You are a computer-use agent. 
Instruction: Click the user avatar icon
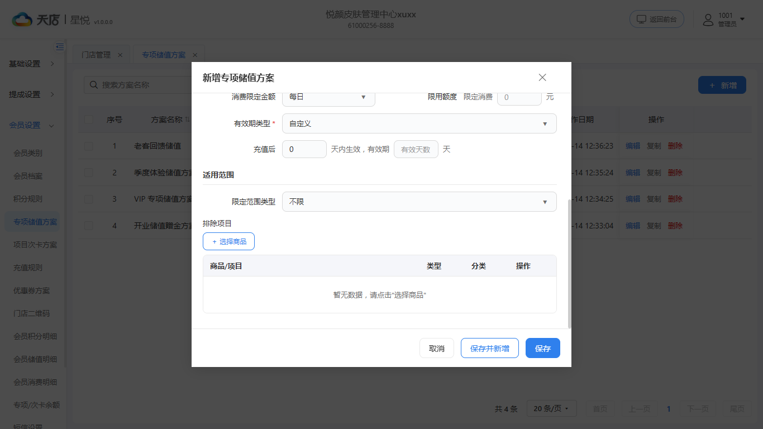(708, 20)
